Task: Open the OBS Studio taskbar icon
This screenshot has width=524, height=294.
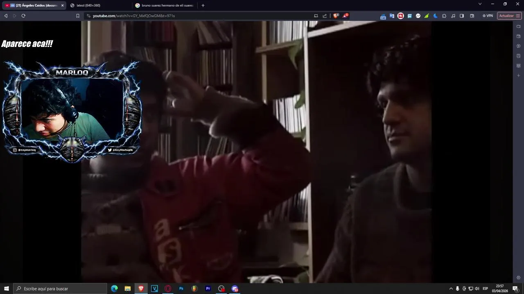Action: pos(221,289)
